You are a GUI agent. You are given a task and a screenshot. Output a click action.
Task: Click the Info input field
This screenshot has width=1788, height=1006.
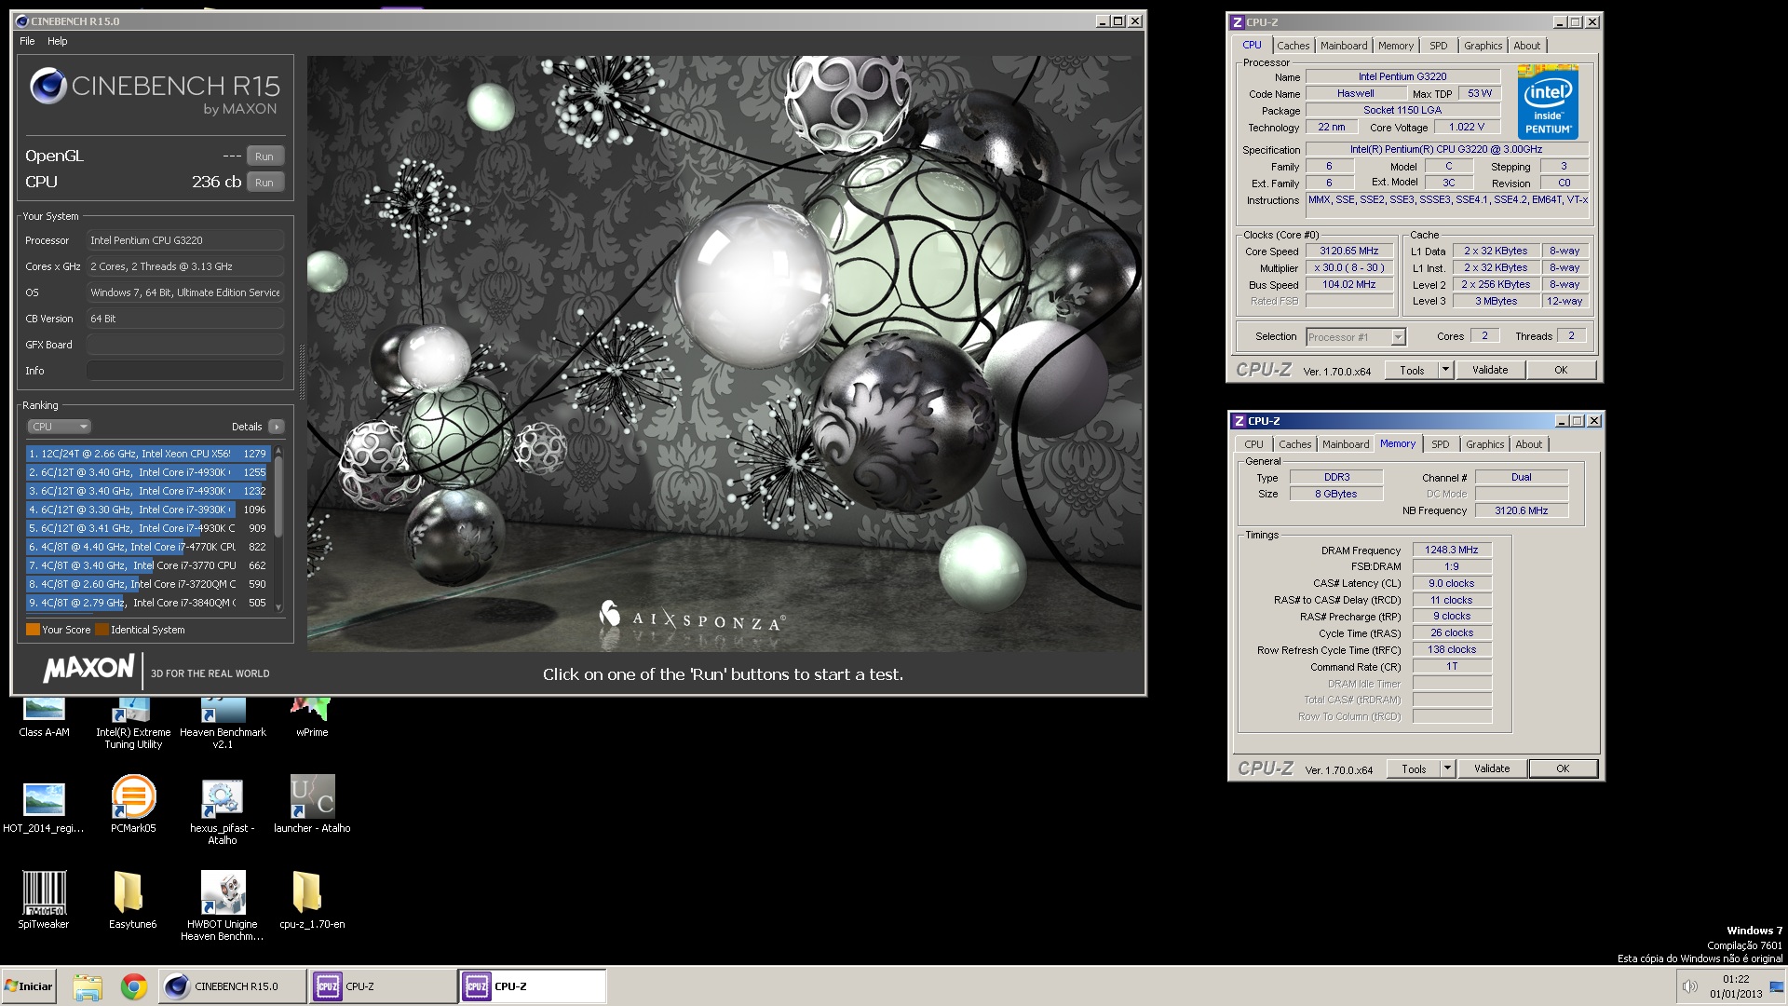(x=185, y=371)
